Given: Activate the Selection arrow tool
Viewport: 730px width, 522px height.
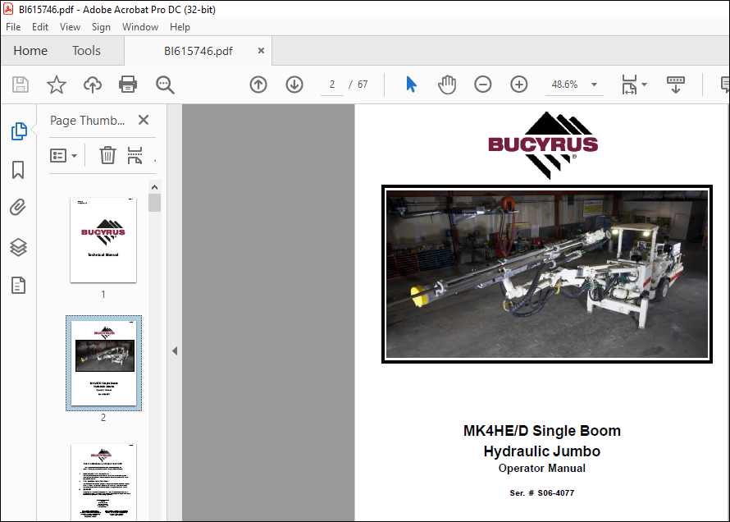Looking at the screenshot, I should [411, 85].
